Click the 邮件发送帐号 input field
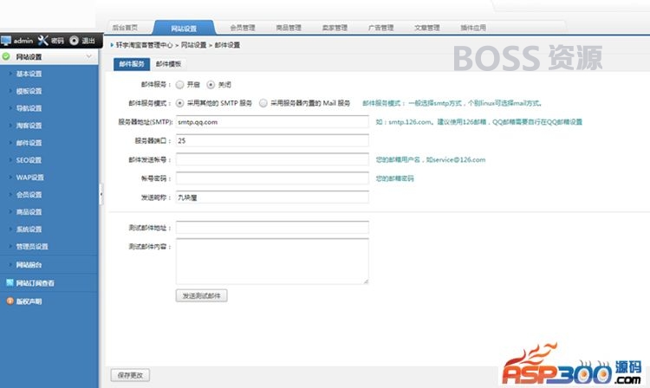650x388 pixels. click(272, 159)
